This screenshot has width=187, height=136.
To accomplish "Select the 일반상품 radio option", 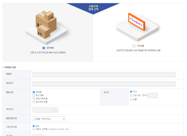I will coord(44,48).
